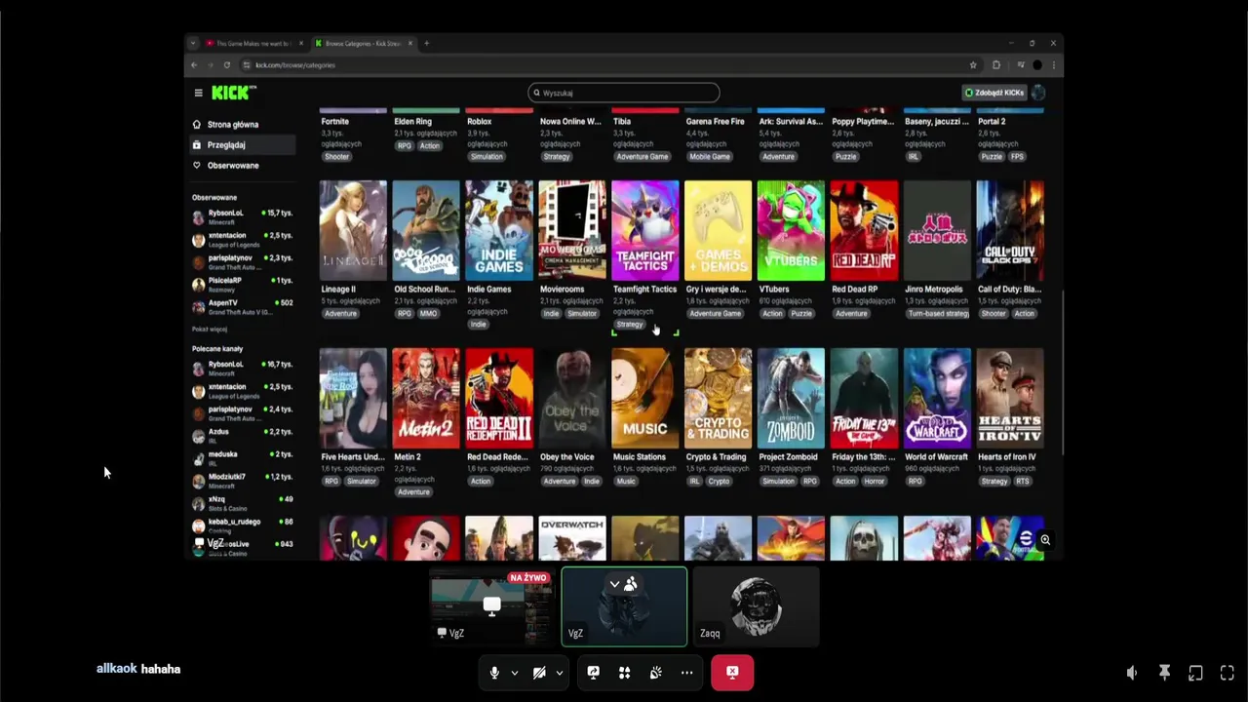
Task: Open the browser extensions puzzle icon
Action: 995,65
